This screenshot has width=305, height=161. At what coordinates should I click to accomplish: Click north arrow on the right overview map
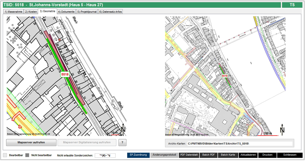tap(282, 130)
